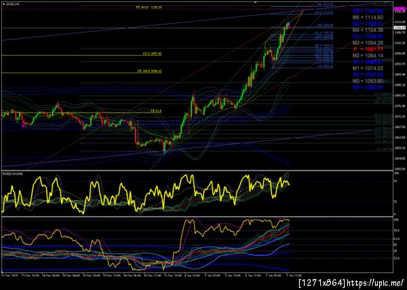Click the RSI indicator window label
The height and width of the screenshot is (290, 407).
[x=13, y=174]
